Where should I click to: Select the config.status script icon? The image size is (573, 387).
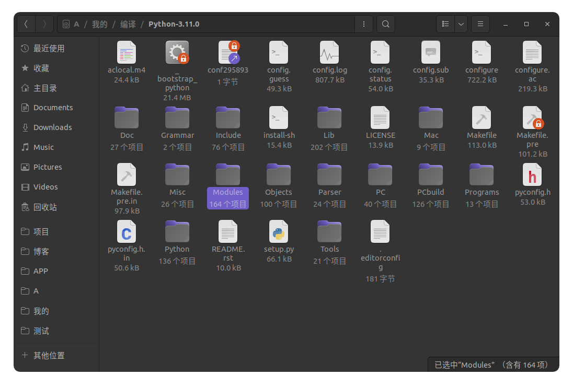tap(380, 53)
